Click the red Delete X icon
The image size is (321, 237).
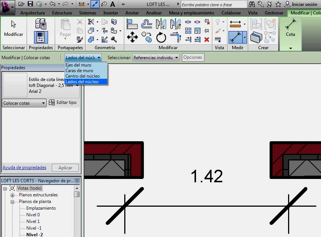(206, 40)
